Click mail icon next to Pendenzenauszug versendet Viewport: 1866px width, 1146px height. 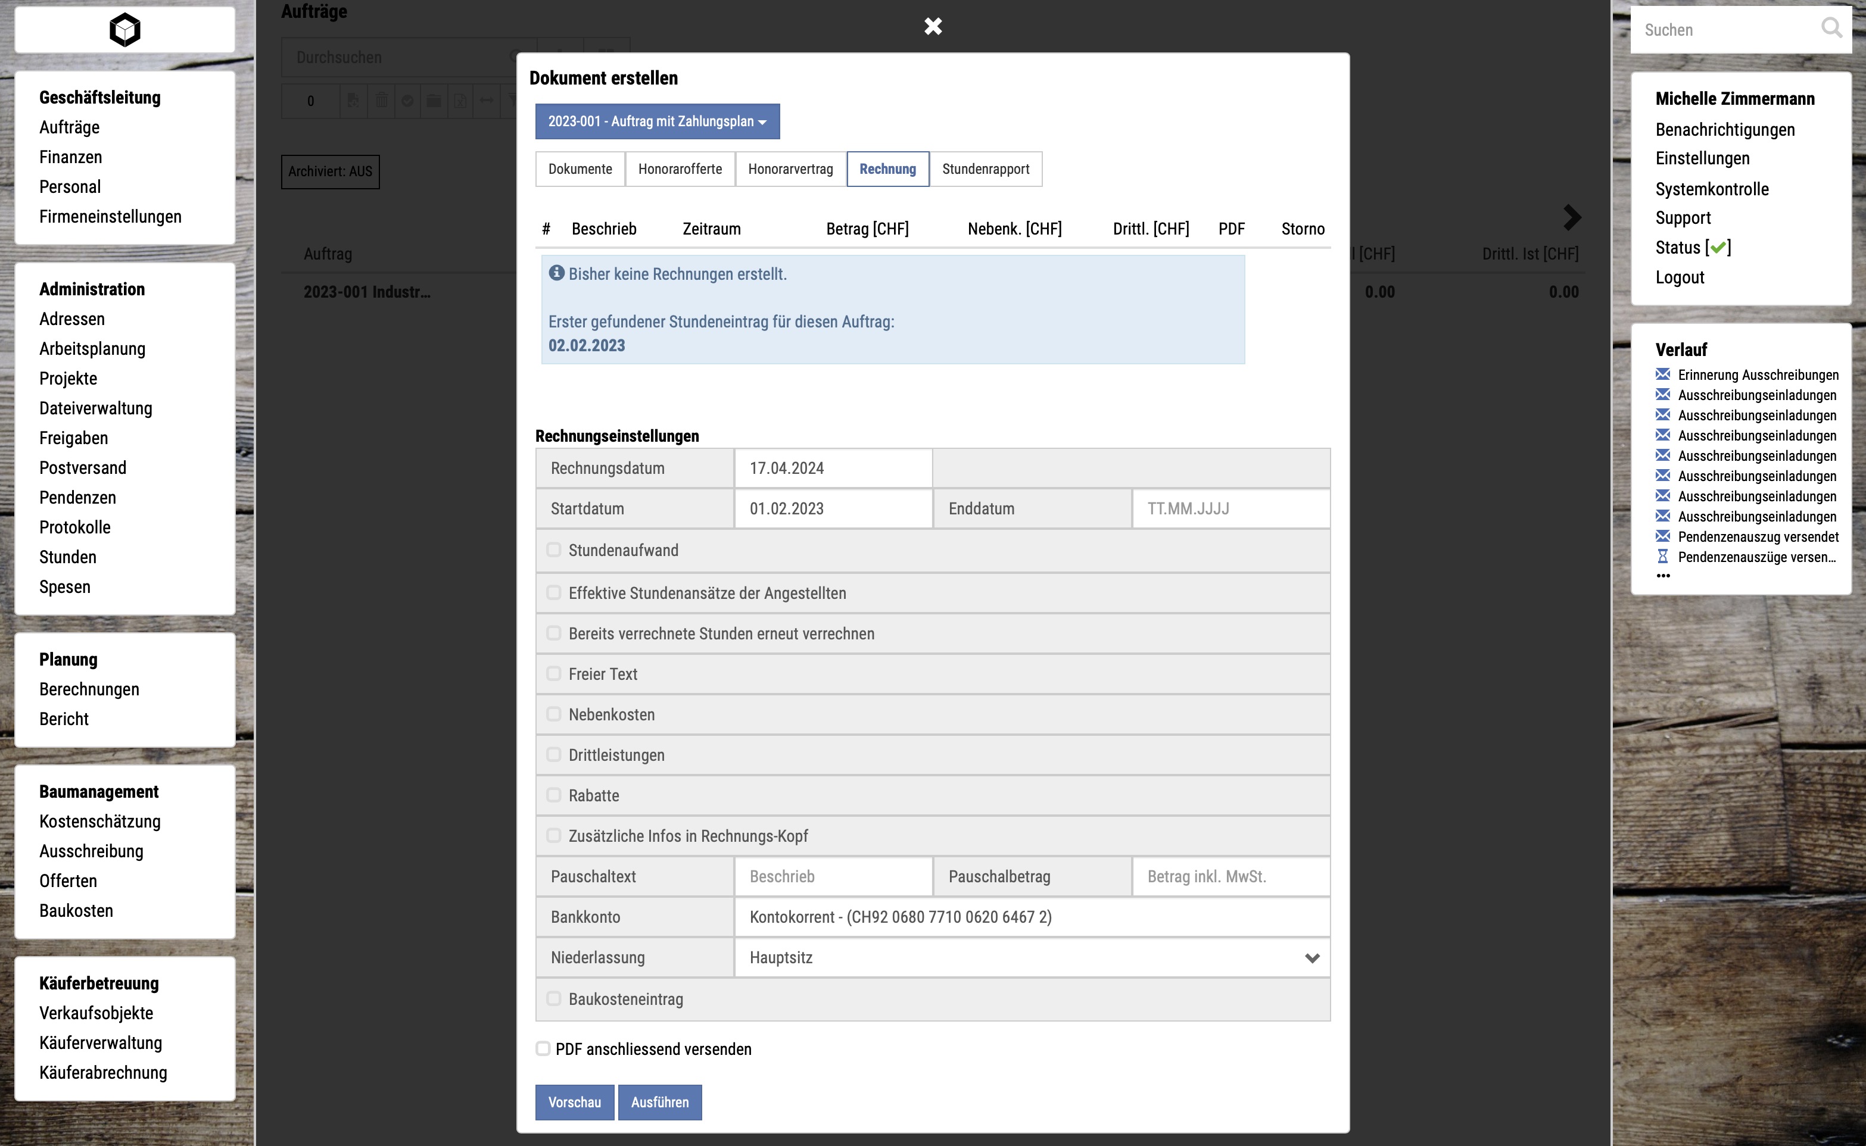pyautogui.click(x=1663, y=536)
